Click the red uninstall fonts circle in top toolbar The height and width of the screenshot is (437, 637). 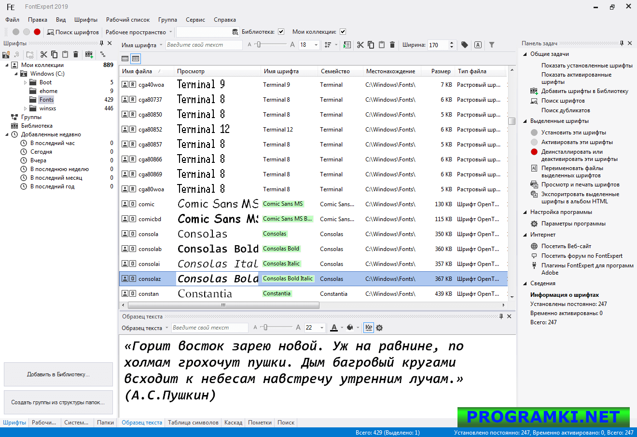[x=37, y=32]
